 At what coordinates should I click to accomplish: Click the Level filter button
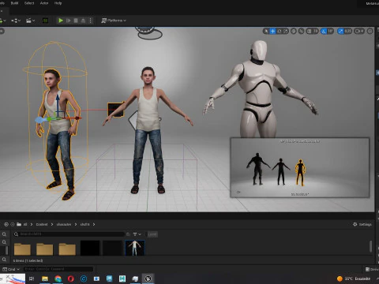pyautogui.click(x=152, y=234)
